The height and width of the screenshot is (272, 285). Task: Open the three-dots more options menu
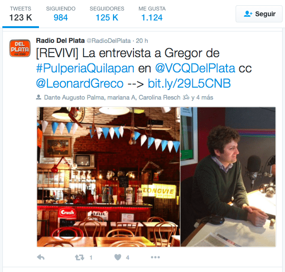[x=155, y=257]
